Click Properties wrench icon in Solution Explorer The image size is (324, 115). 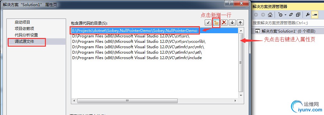pyautogui.click(x=307, y=15)
